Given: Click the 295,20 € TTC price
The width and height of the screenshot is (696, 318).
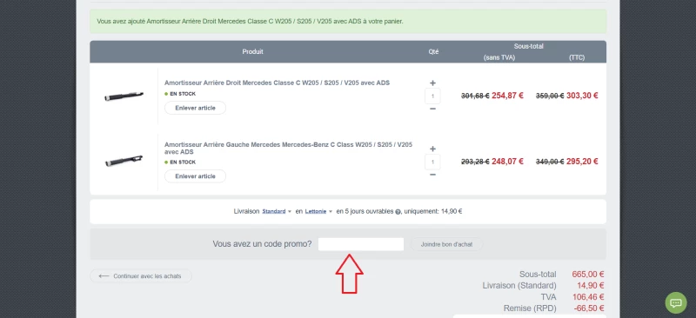Looking at the screenshot, I should click(x=582, y=162).
